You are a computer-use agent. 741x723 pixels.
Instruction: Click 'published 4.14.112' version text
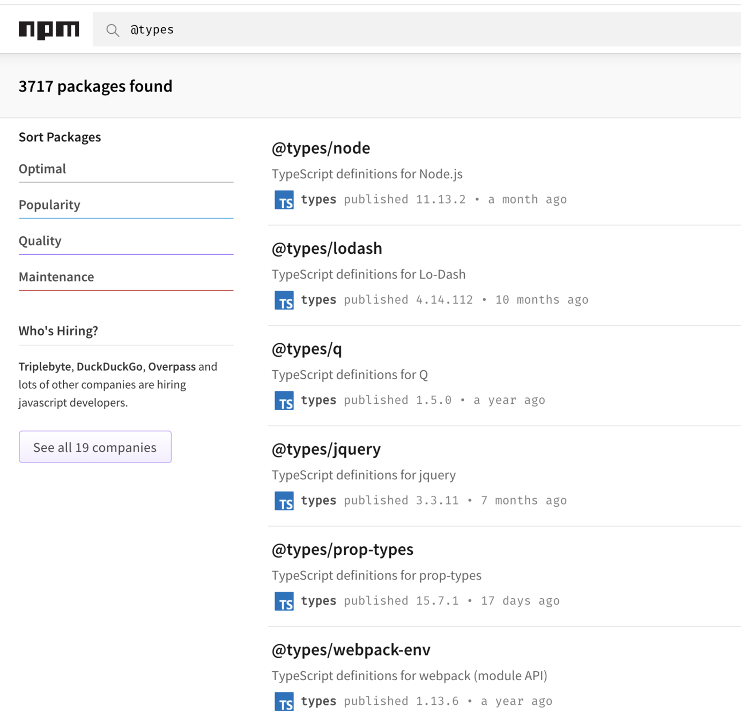click(x=409, y=300)
